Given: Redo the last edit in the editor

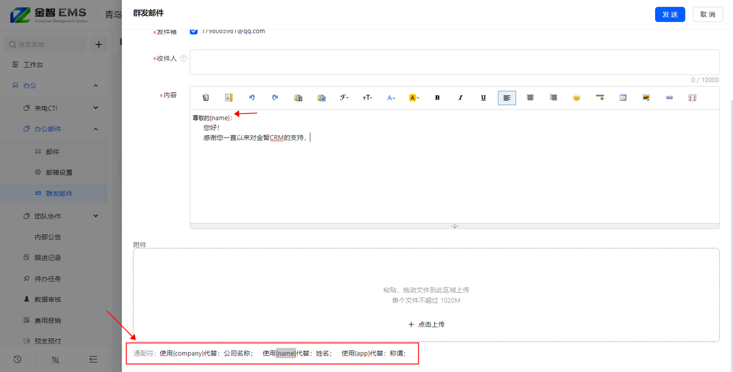Looking at the screenshot, I should click(275, 98).
